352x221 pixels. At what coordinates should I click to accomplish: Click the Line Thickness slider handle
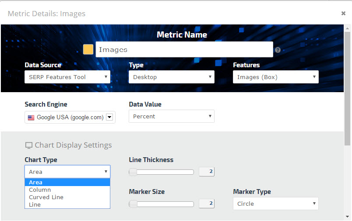pos(133,172)
